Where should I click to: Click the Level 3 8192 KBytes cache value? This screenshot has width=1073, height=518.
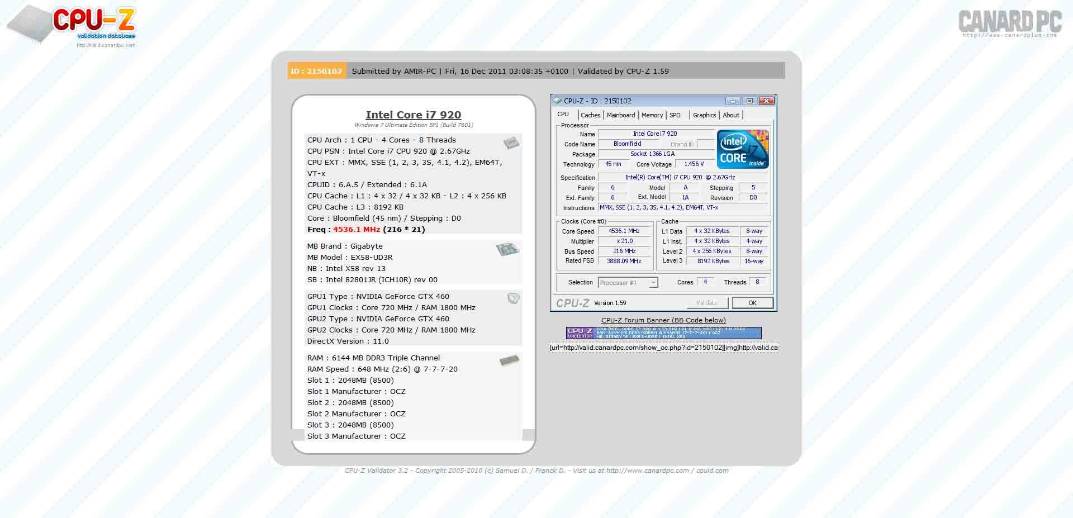(713, 261)
